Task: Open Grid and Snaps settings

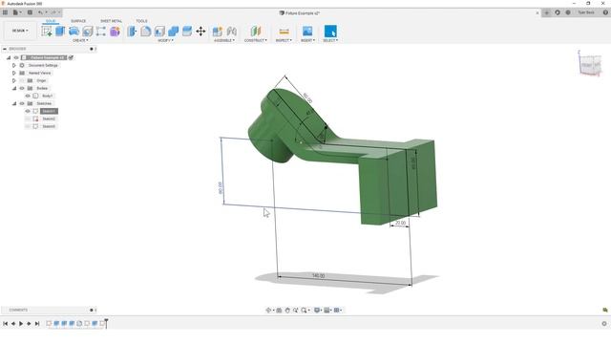Action: (x=327, y=311)
